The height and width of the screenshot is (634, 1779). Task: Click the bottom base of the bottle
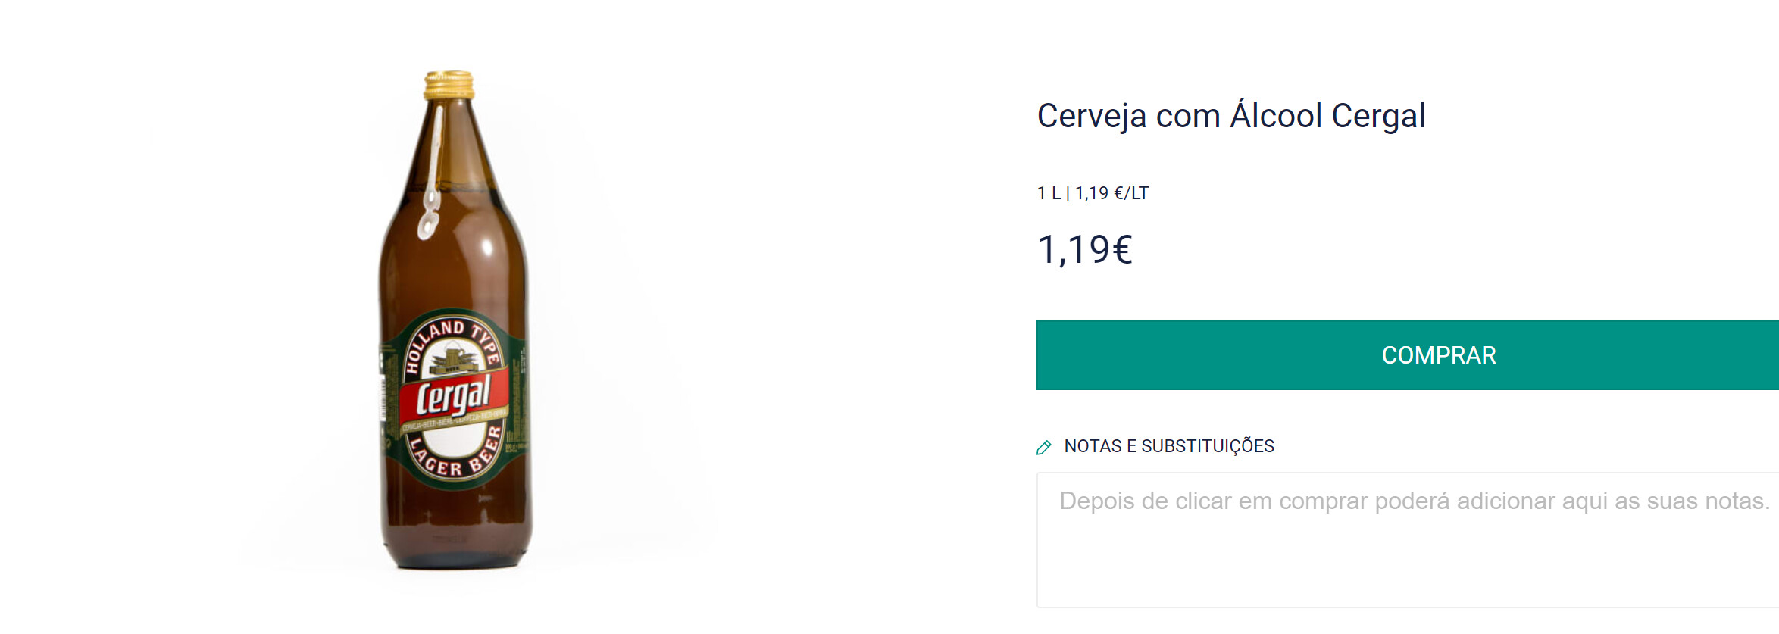[455, 557]
